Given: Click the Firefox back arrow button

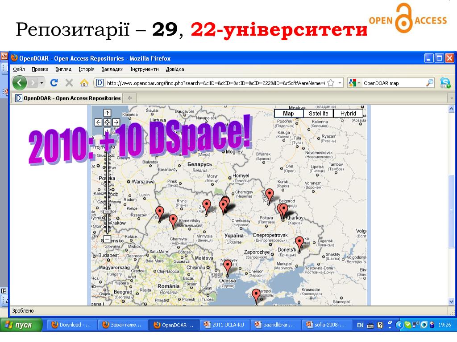Looking at the screenshot, I should pyautogui.click(x=20, y=83).
